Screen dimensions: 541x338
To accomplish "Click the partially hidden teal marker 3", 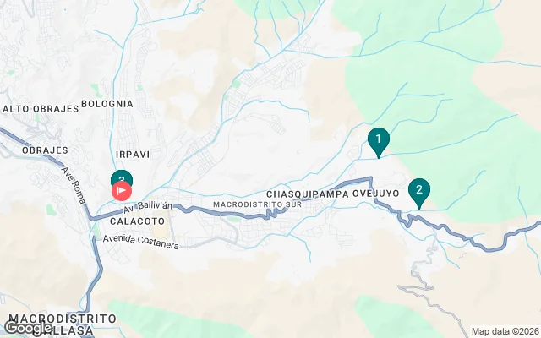I will [x=122, y=176].
